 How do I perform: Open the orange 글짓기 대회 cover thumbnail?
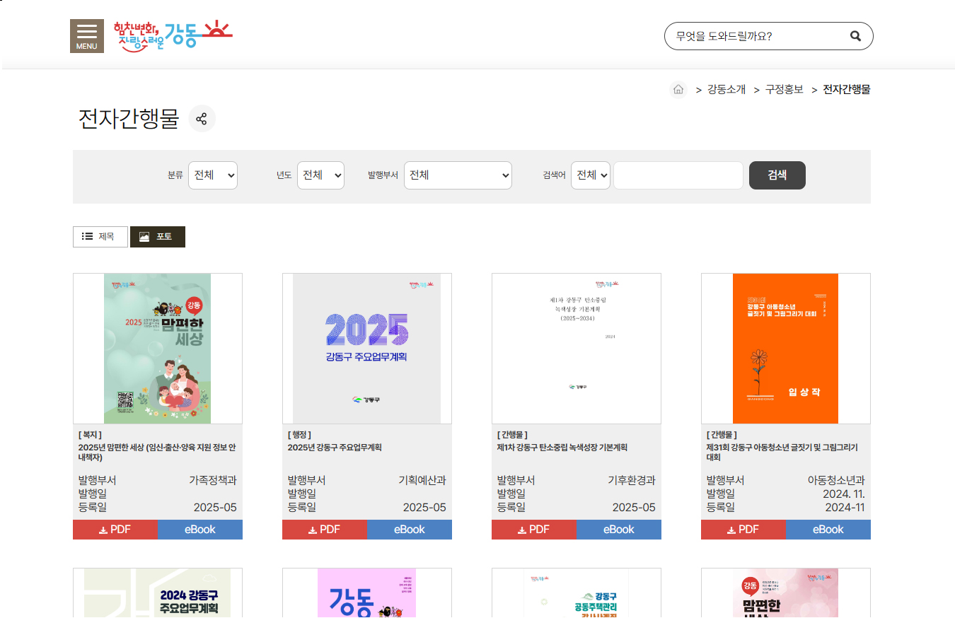[x=785, y=349]
